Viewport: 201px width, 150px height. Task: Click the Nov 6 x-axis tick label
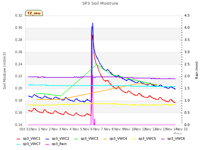coord(88,129)
